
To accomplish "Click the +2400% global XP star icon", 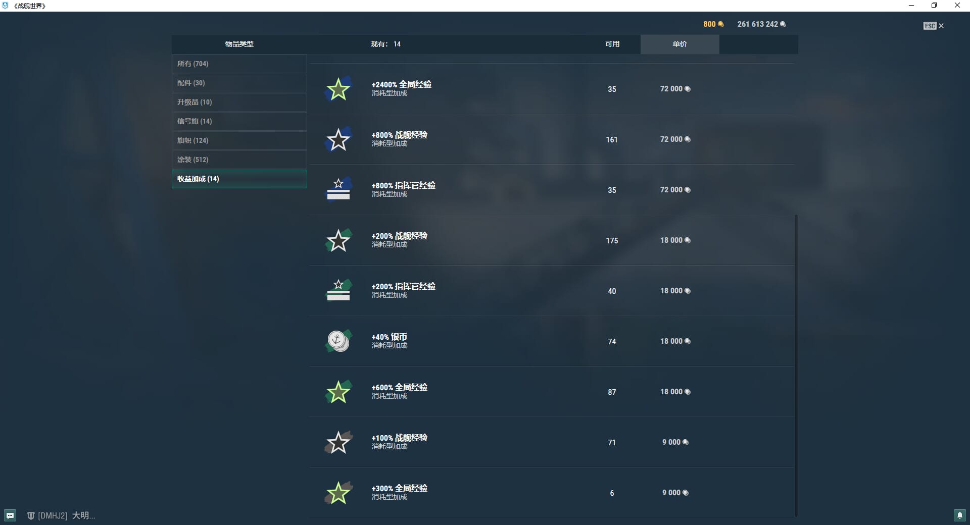I will [x=338, y=89].
